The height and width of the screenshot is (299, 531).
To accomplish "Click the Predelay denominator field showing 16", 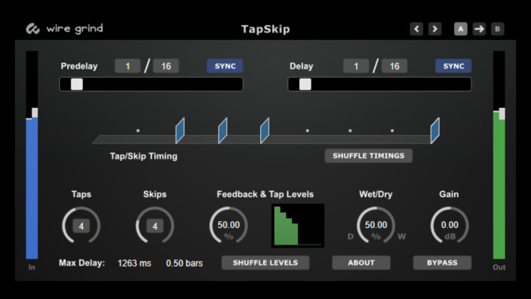I will pos(166,66).
